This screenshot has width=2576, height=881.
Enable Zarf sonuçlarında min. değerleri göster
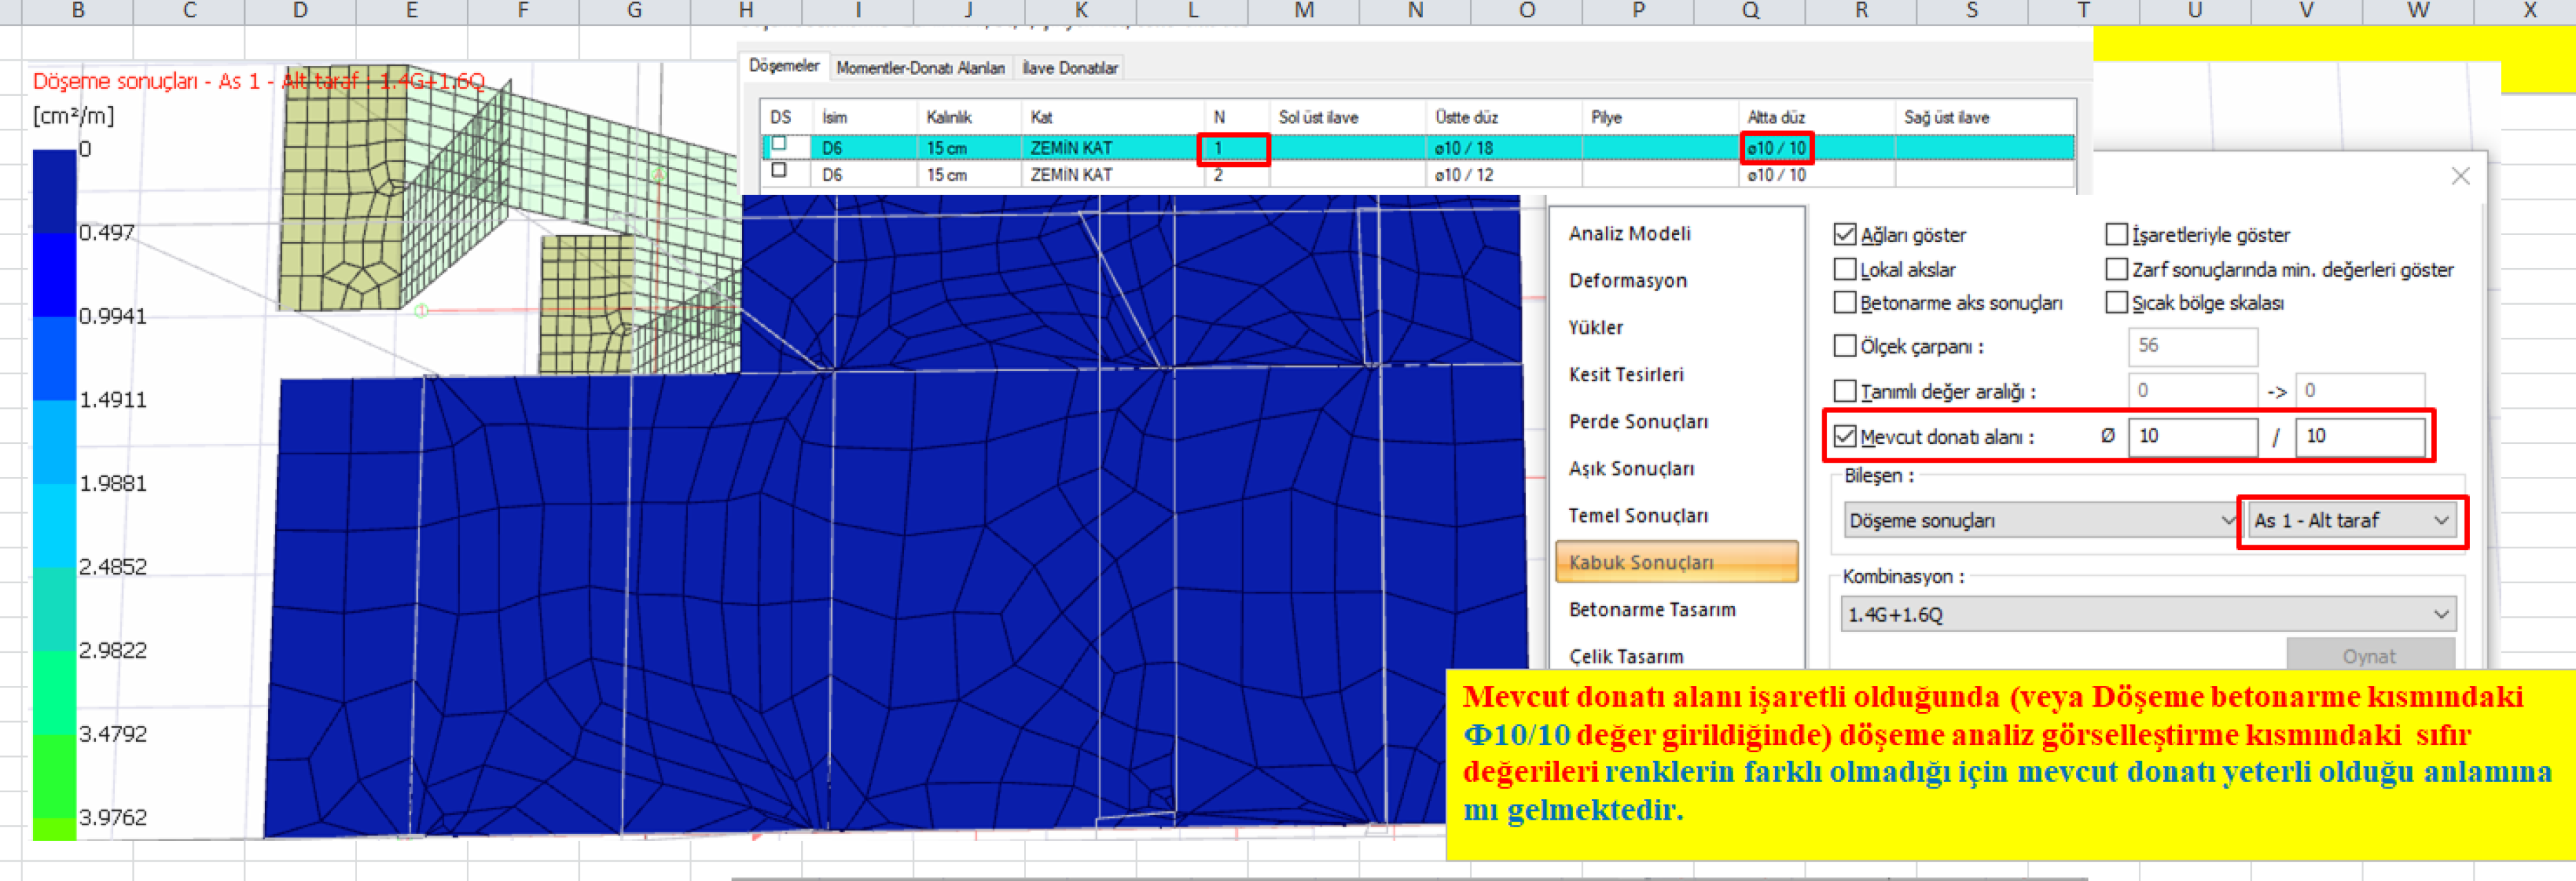click(2116, 269)
